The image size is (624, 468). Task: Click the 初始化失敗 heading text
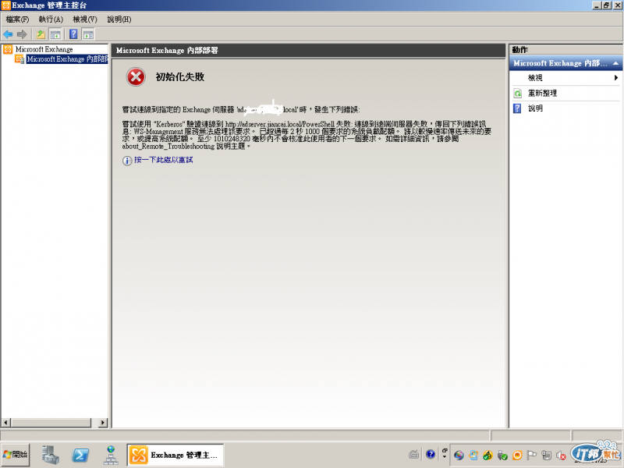pyautogui.click(x=180, y=76)
